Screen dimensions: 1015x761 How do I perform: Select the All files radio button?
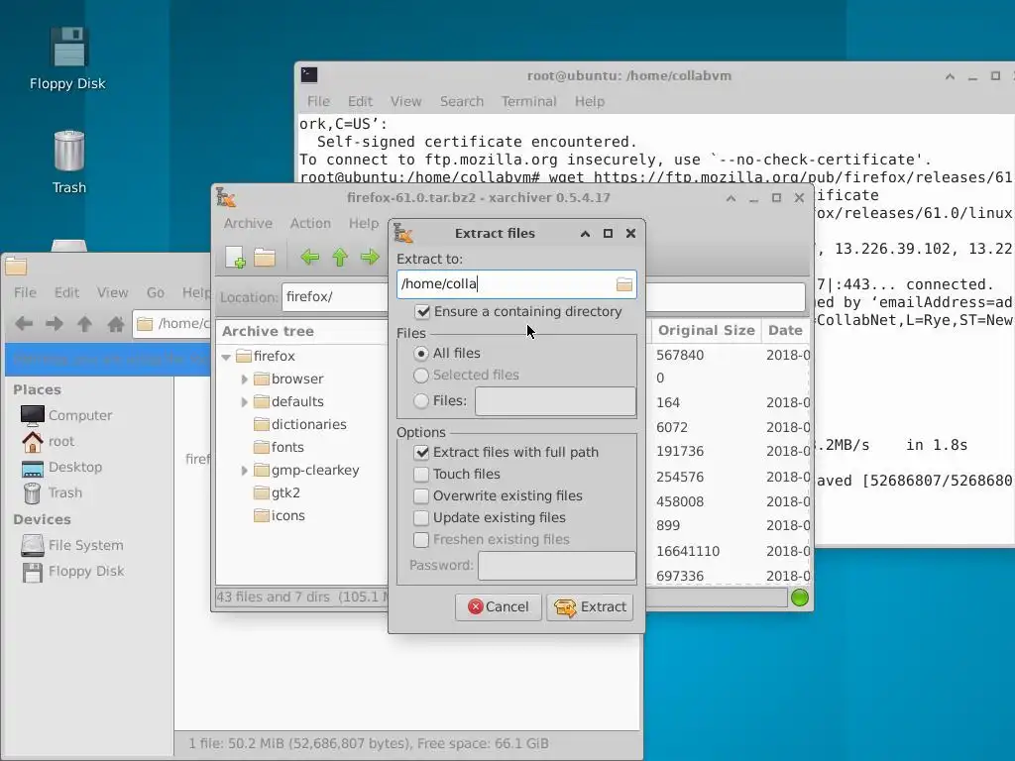point(421,354)
